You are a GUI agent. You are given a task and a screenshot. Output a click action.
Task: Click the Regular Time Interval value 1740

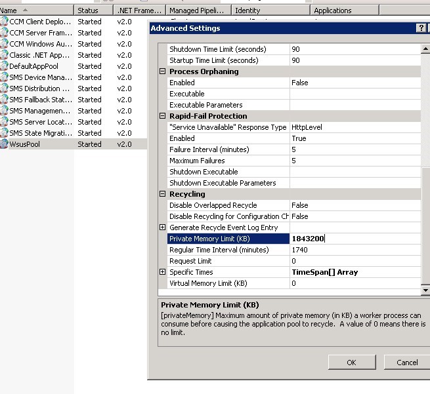299,250
